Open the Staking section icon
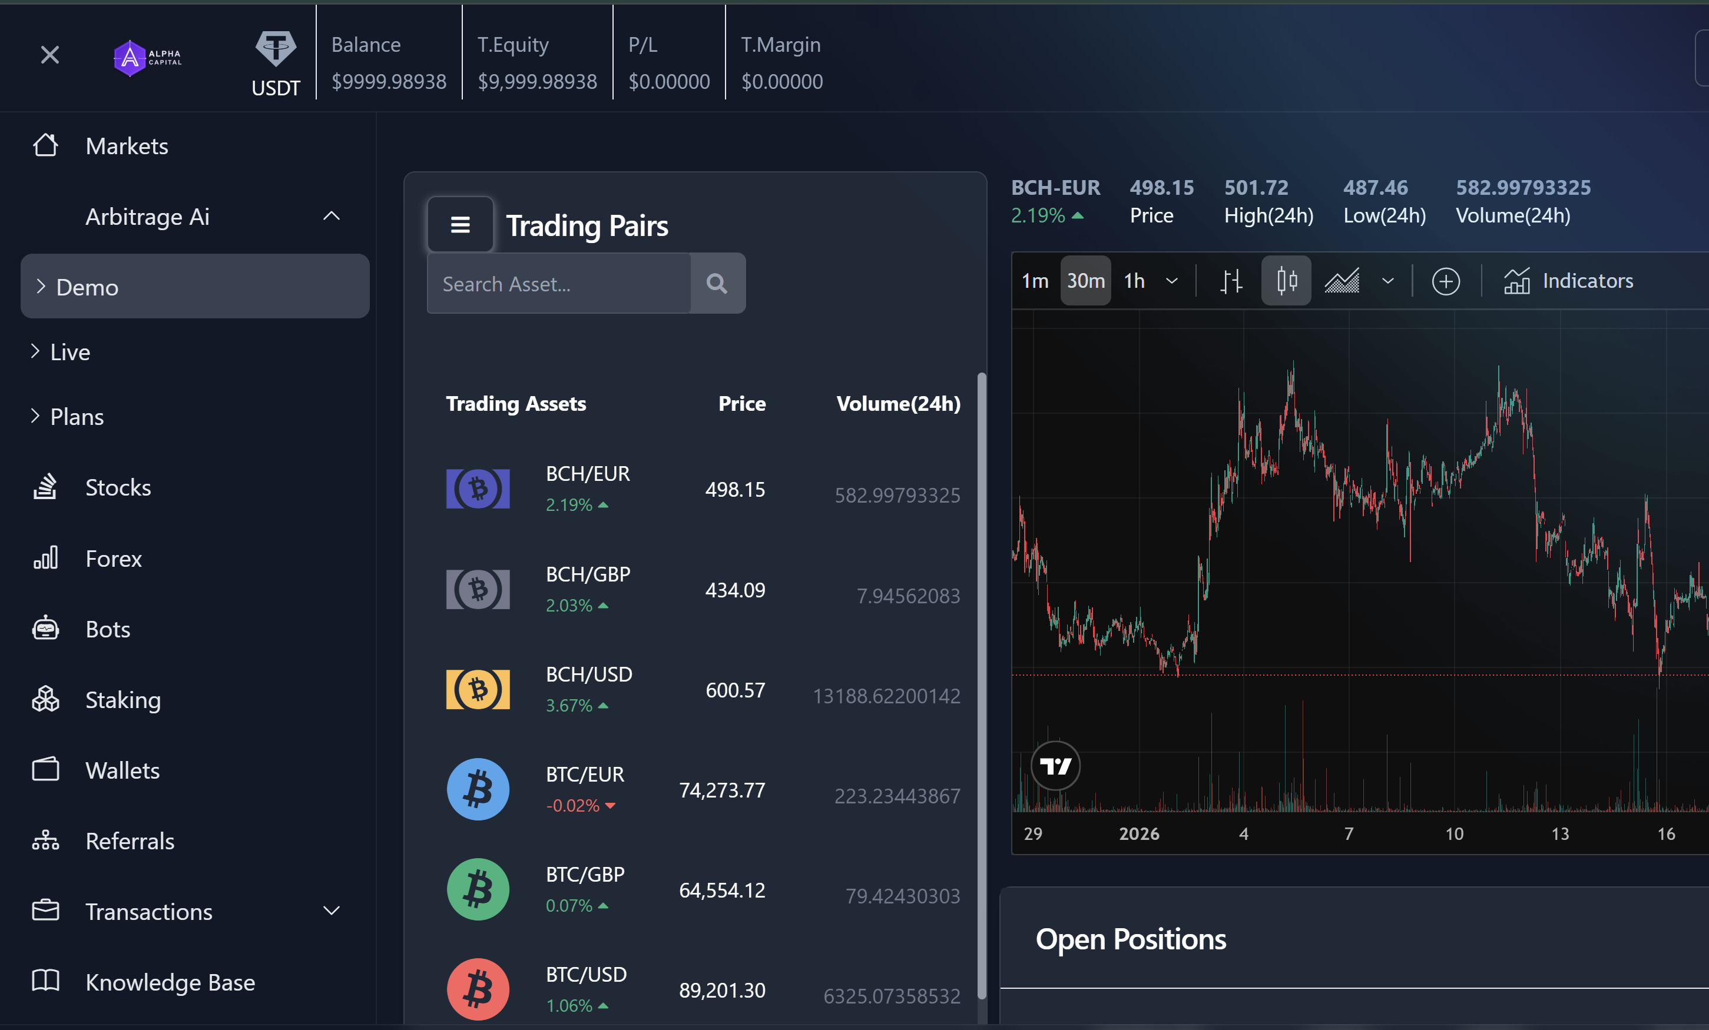Image resolution: width=1709 pixels, height=1030 pixels. pos(46,699)
